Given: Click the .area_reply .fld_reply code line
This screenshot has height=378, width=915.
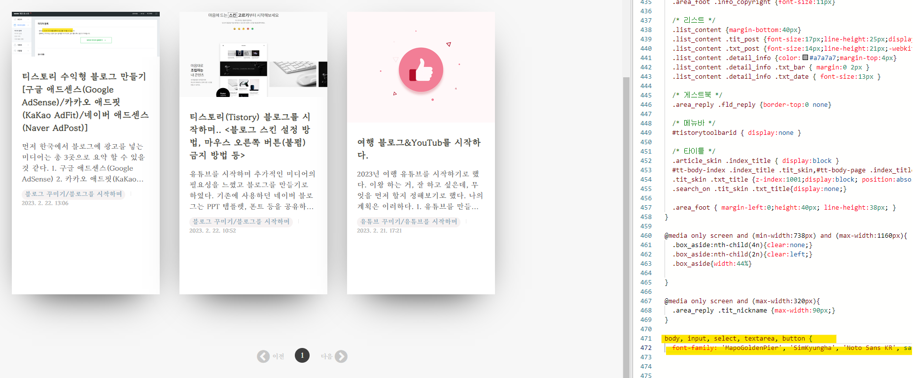Looking at the screenshot, I should [752, 105].
